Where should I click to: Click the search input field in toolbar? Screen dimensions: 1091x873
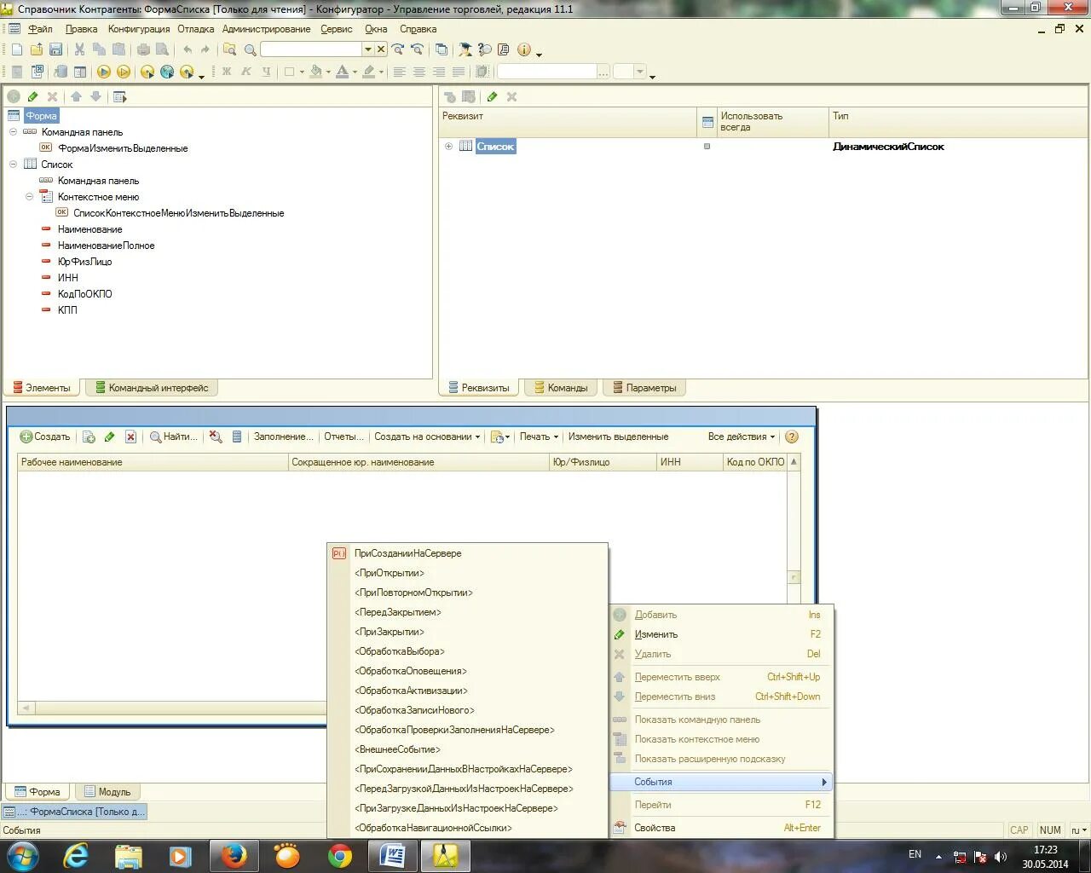click(x=311, y=49)
